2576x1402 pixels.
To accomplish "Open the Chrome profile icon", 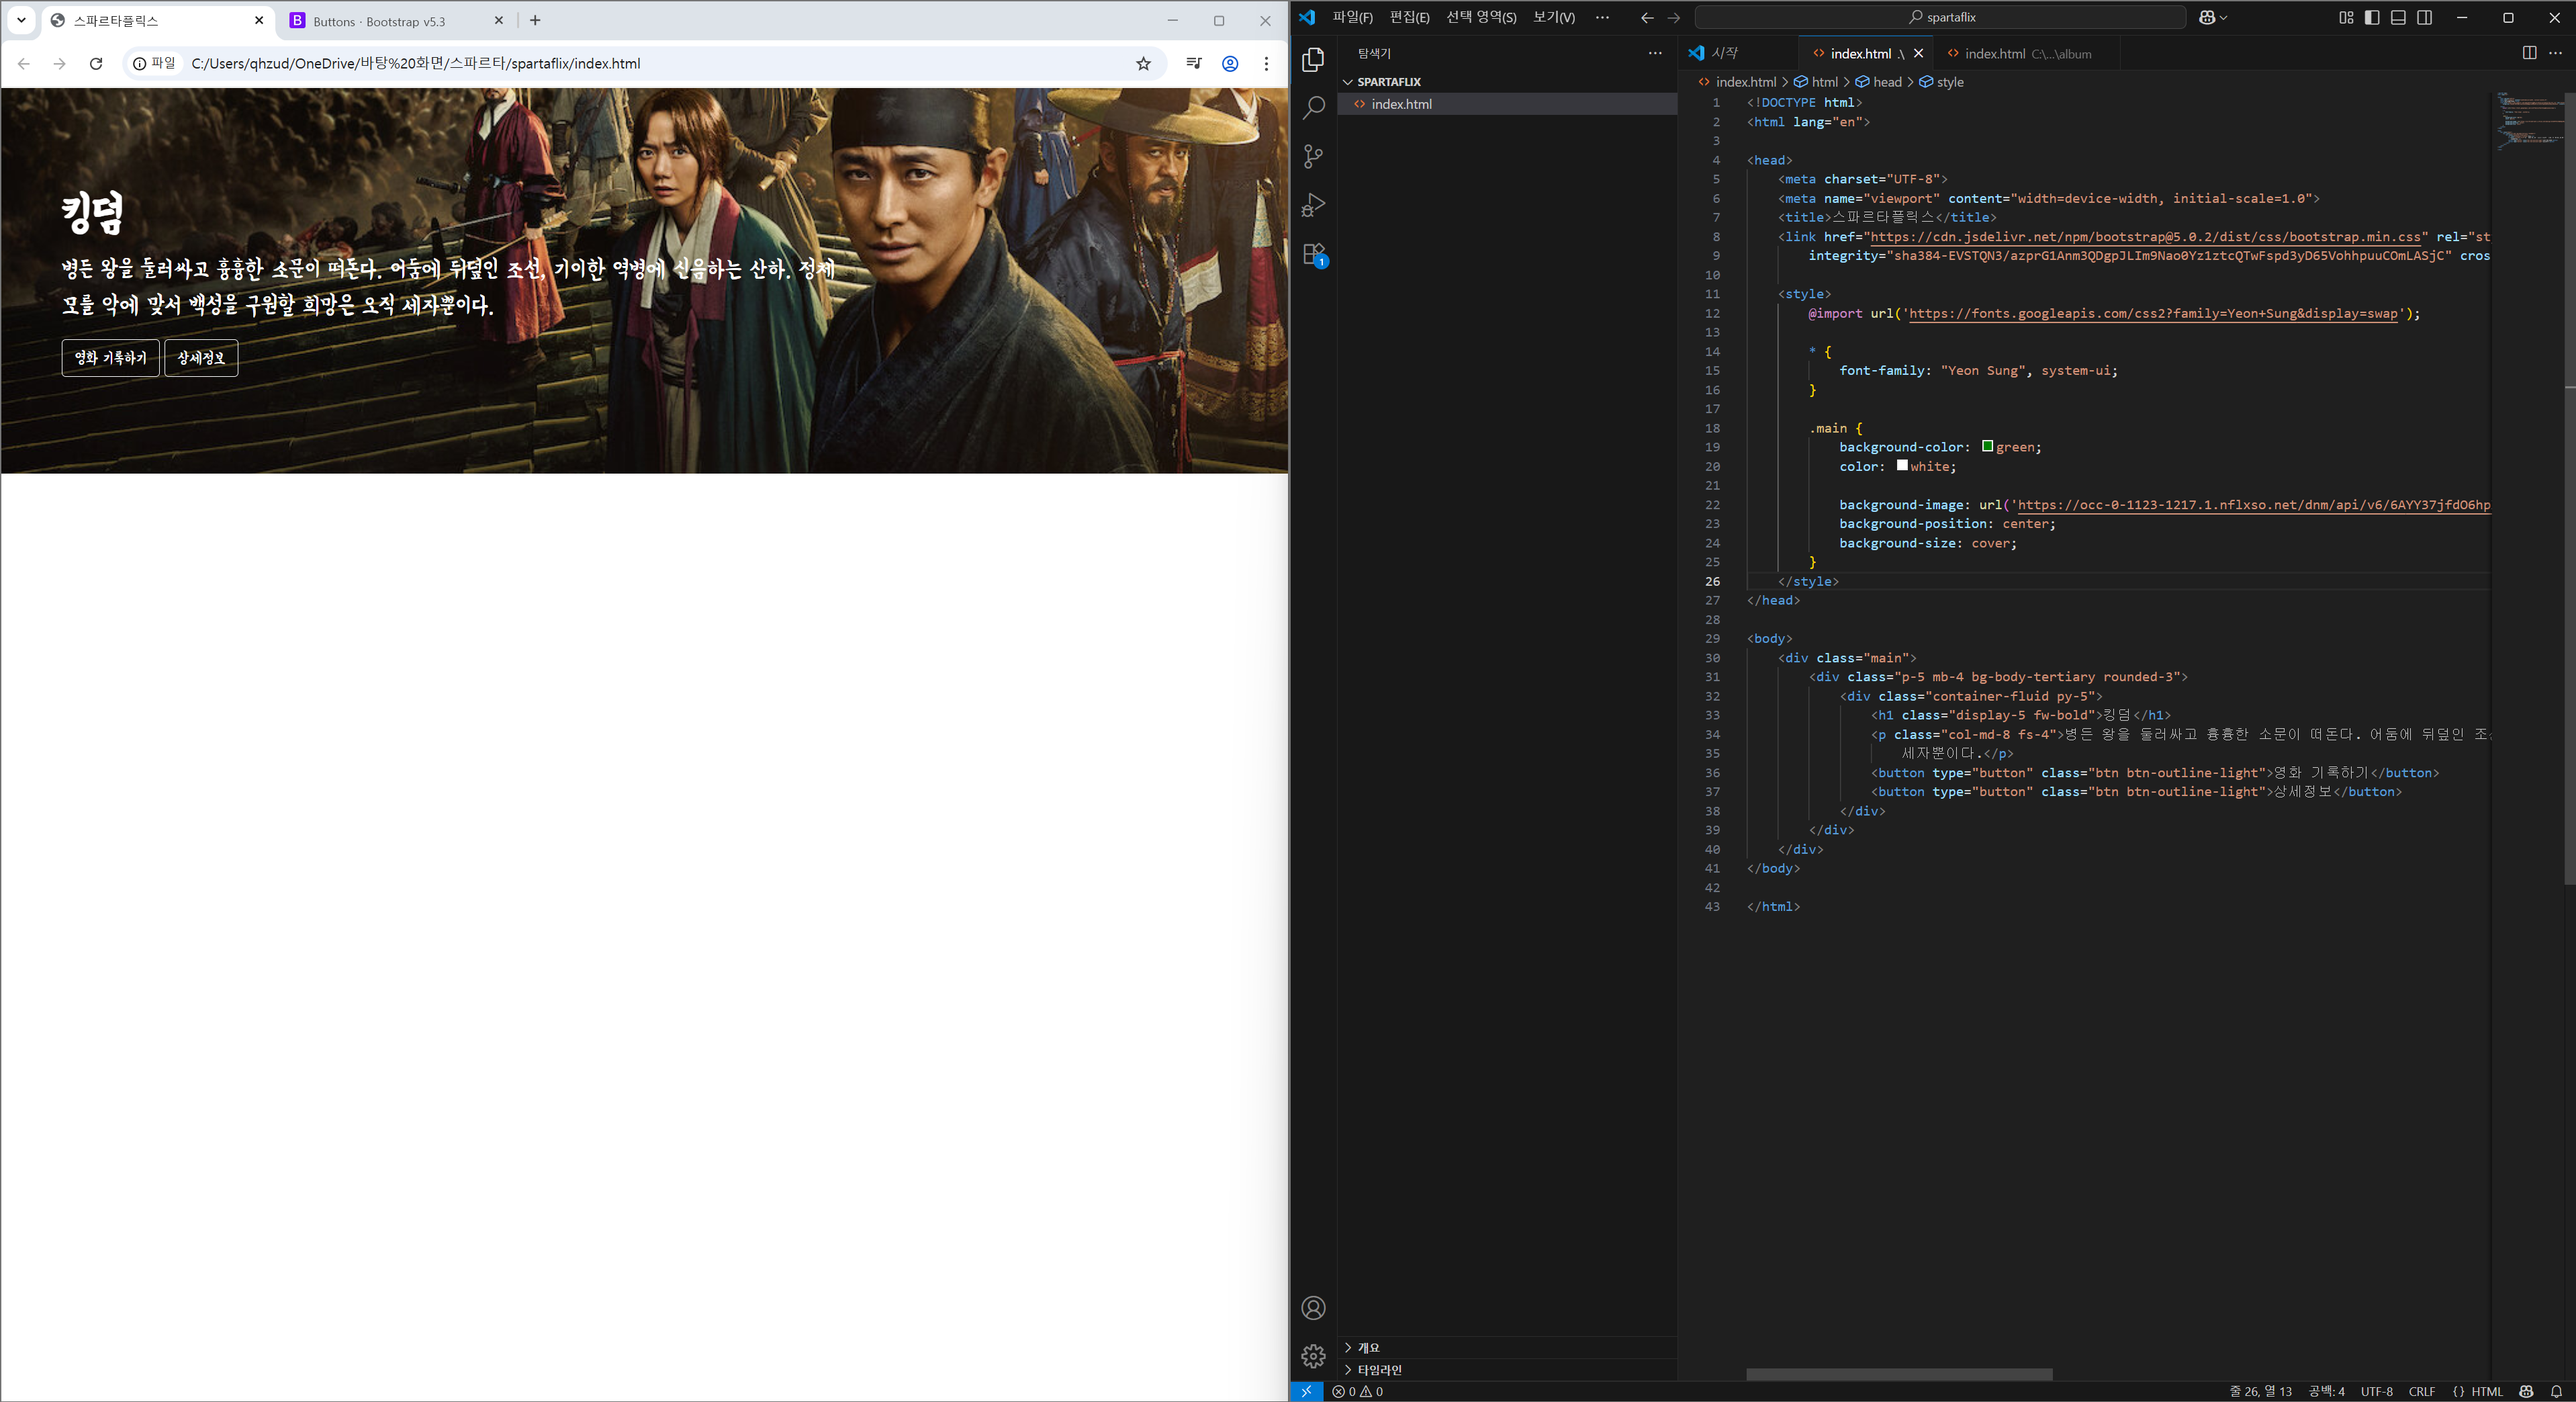I will 1230,63.
